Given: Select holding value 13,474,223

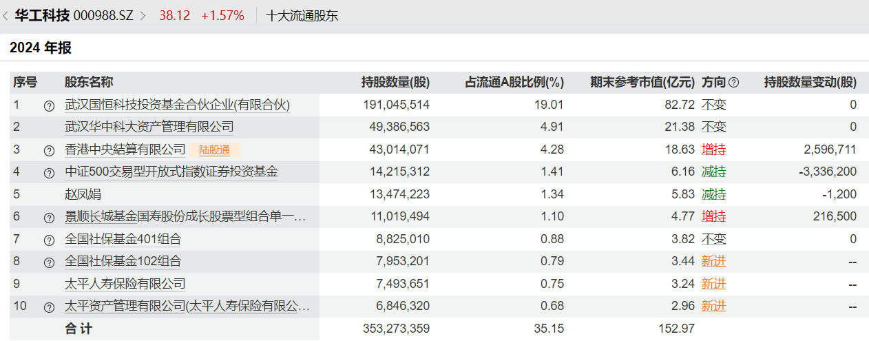Looking at the screenshot, I should [399, 194].
